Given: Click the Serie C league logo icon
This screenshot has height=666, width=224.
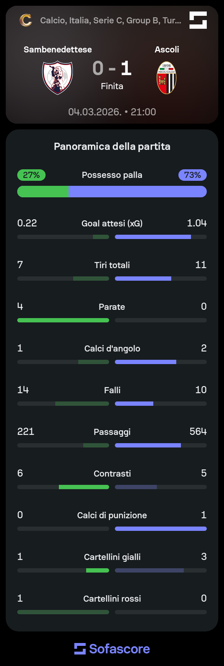Looking at the screenshot, I should pos(25,20).
